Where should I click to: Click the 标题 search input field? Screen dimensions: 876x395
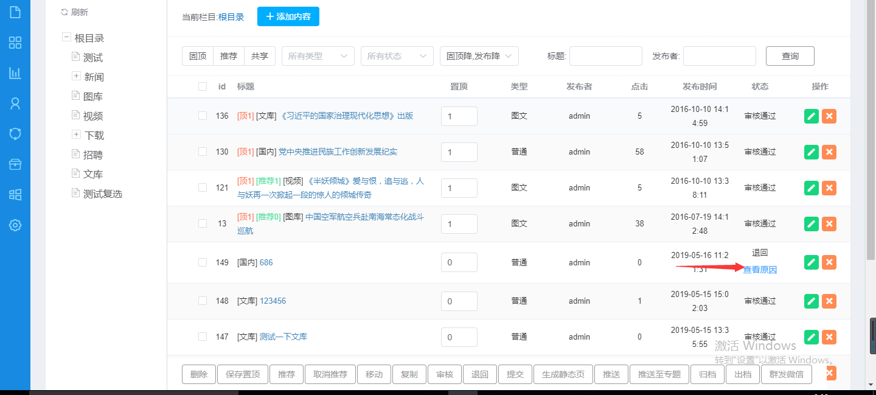point(605,56)
